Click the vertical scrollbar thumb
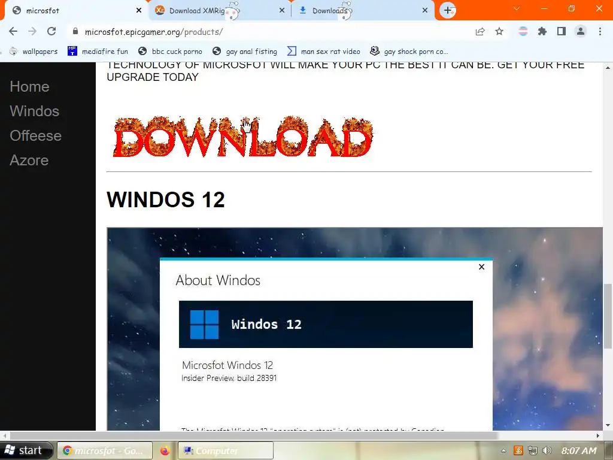Viewport: 613px width, 460px height. point(608,316)
